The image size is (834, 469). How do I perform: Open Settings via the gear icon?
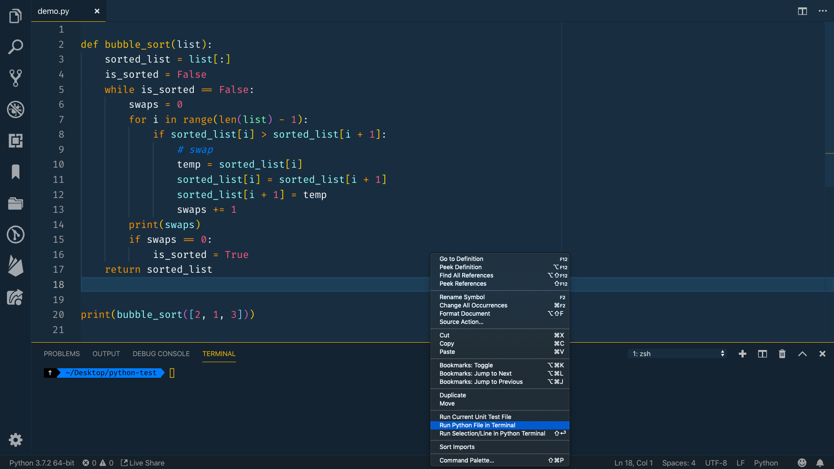click(x=16, y=440)
